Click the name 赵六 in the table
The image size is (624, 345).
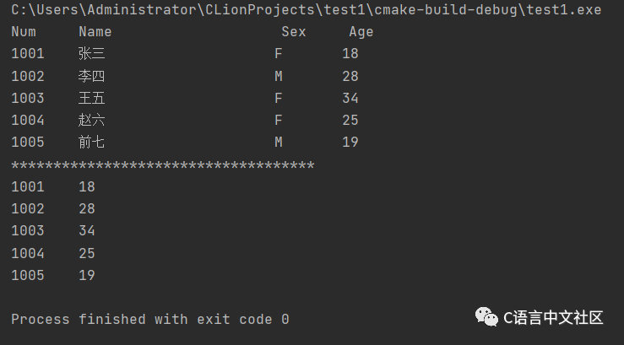click(91, 120)
